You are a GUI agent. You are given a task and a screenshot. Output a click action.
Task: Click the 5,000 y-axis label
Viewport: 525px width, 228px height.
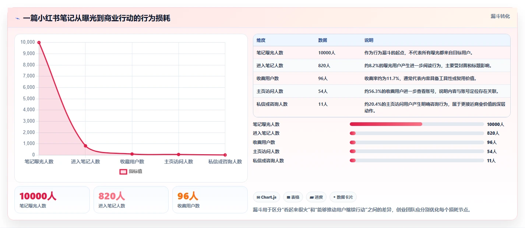[x=29, y=99]
